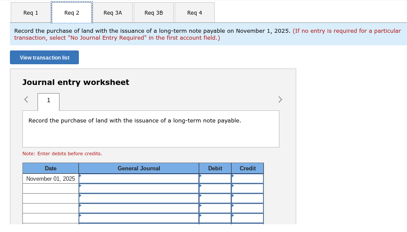Click Credit cell in third row
407x232 pixels.
(247, 198)
